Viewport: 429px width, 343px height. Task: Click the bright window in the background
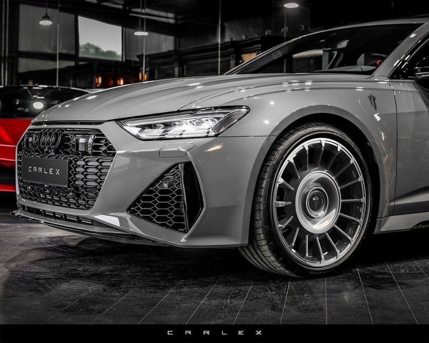pyautogui.click(x=100, y=39)
